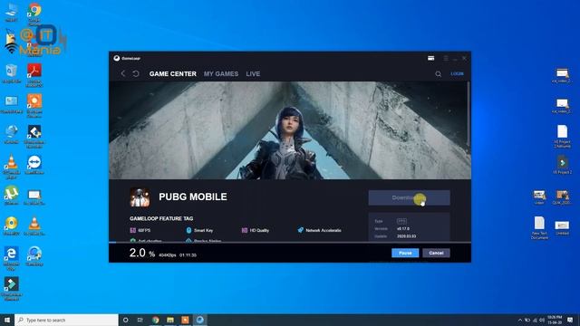Open Cortana circle on the taskbar

[125, 320]
